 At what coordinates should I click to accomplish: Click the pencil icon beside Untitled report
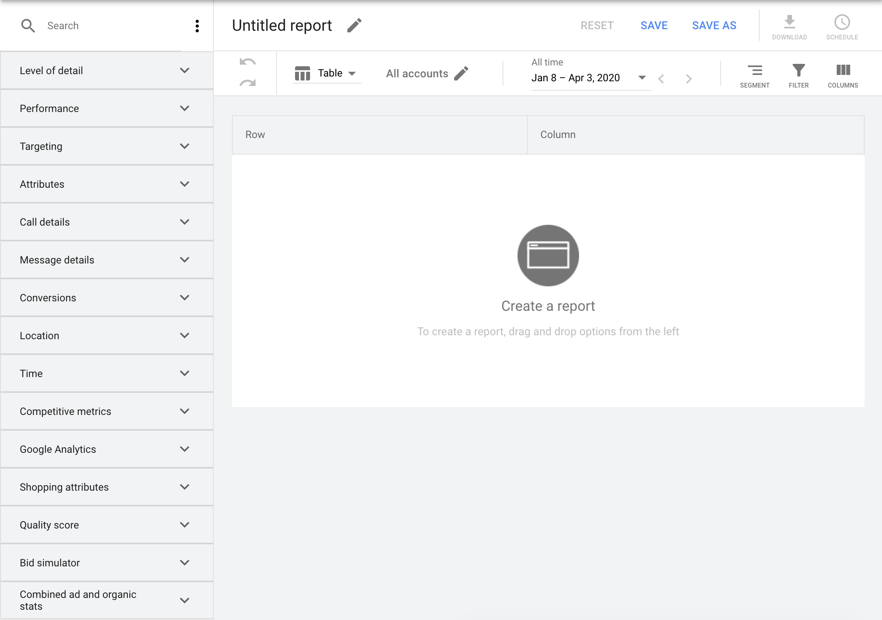coord(354,26)
